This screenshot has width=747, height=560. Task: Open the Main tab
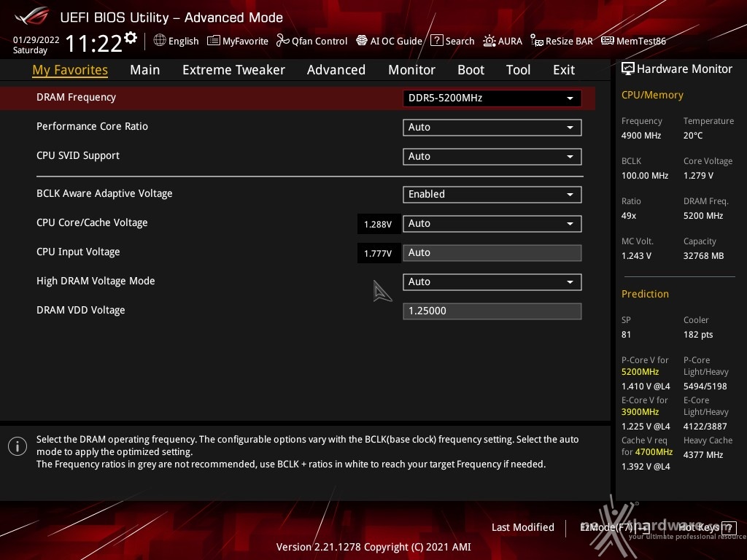145,70
